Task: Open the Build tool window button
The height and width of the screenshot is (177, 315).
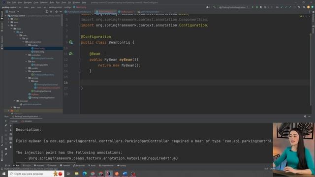Action: pyautogui.click(x=92, y=166)
